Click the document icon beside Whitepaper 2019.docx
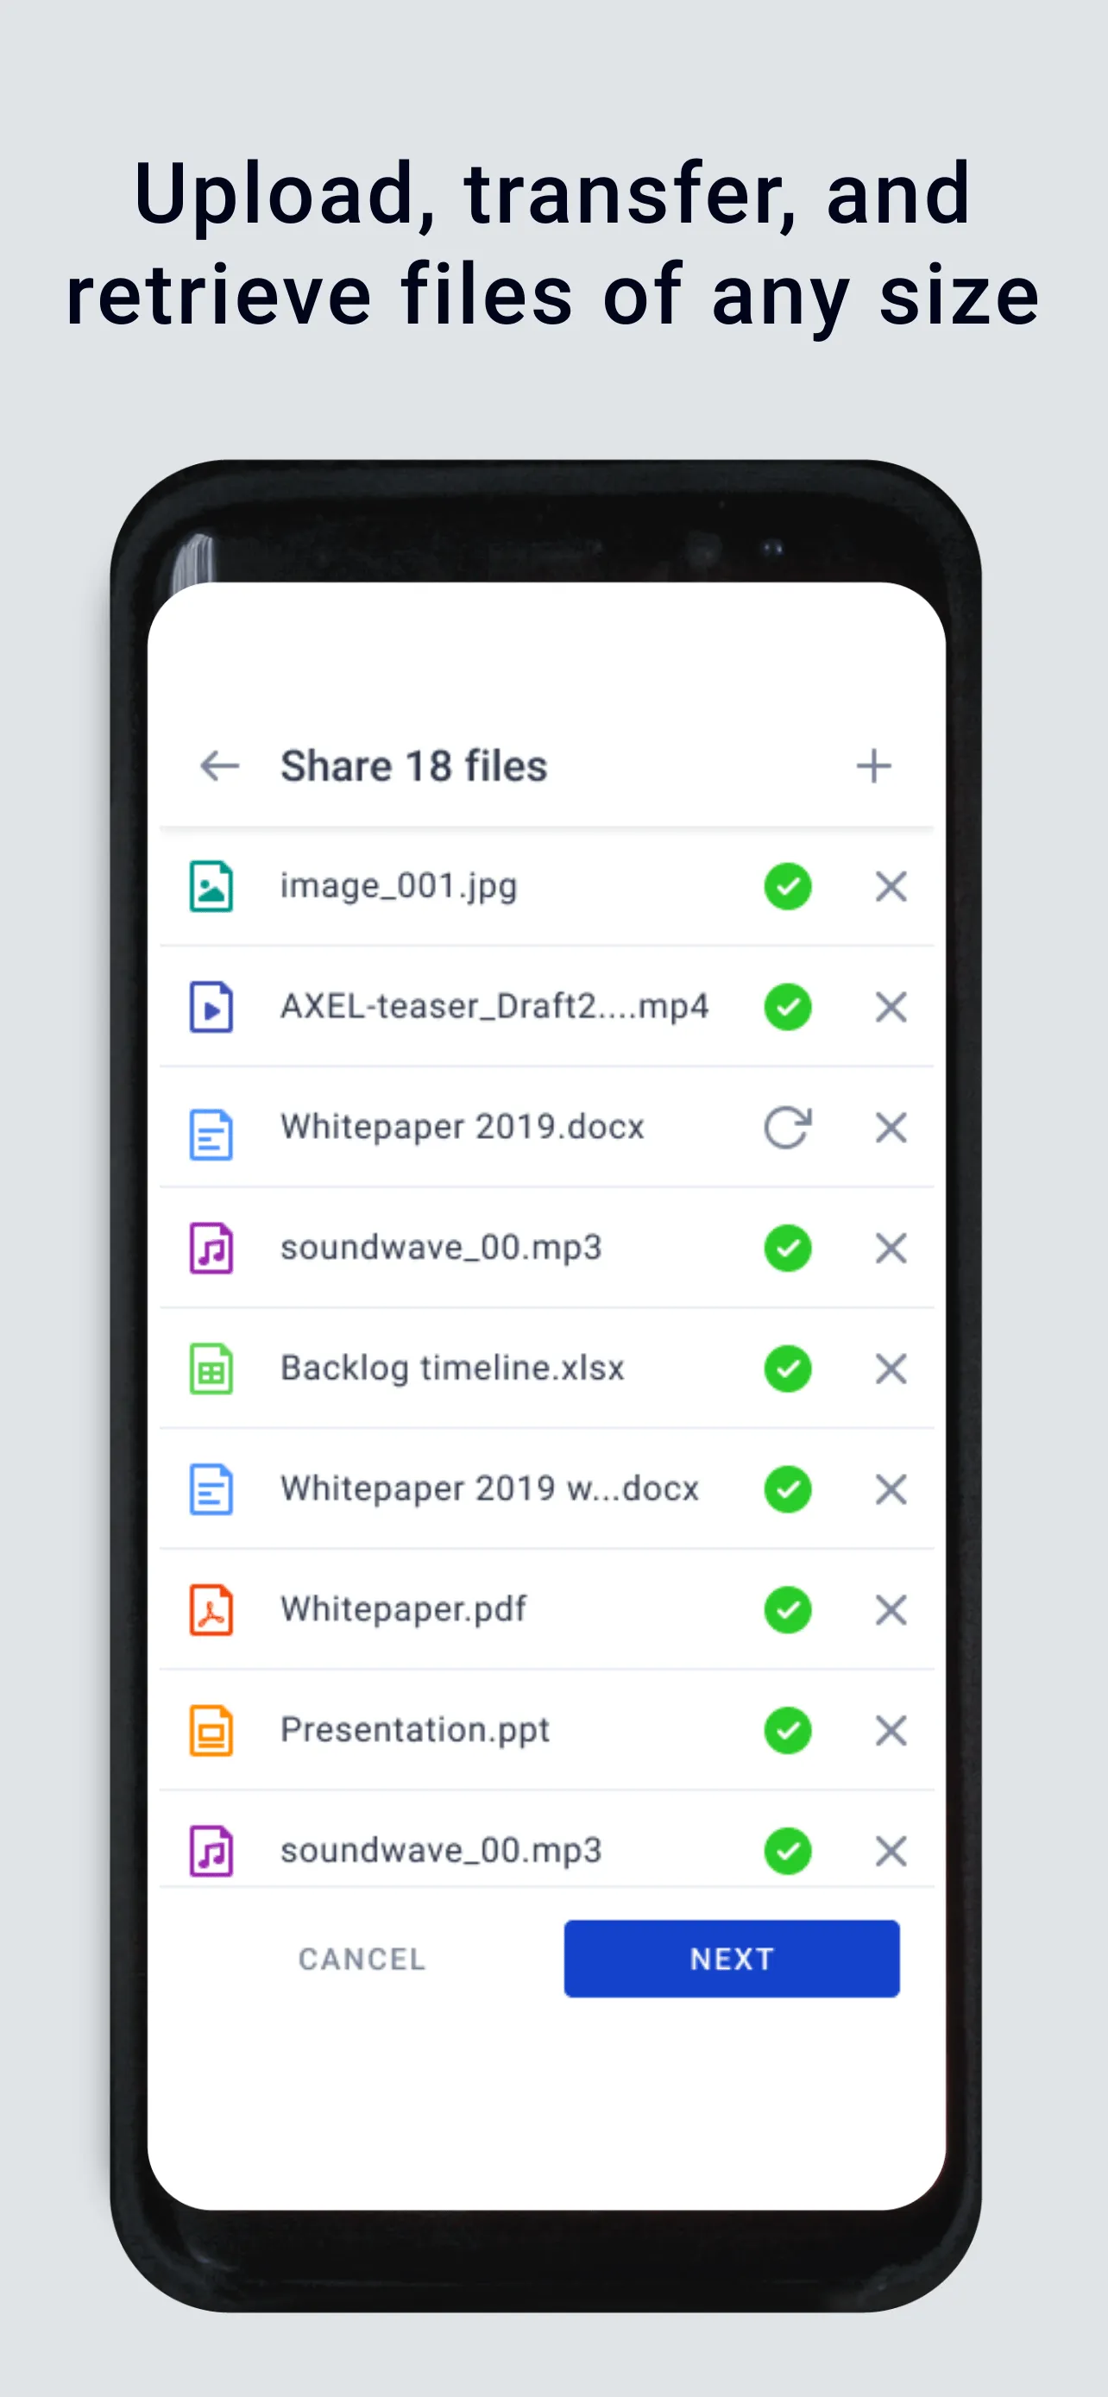Image resolution: width=1108 pixels, height=2397 pixels. click(211, 1135)
